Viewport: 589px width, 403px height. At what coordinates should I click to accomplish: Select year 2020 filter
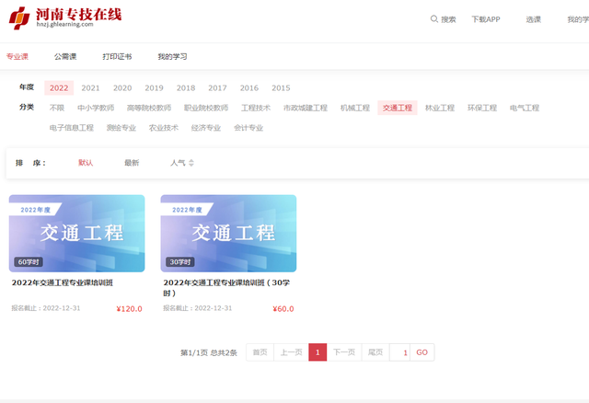[x=122, y=88]
